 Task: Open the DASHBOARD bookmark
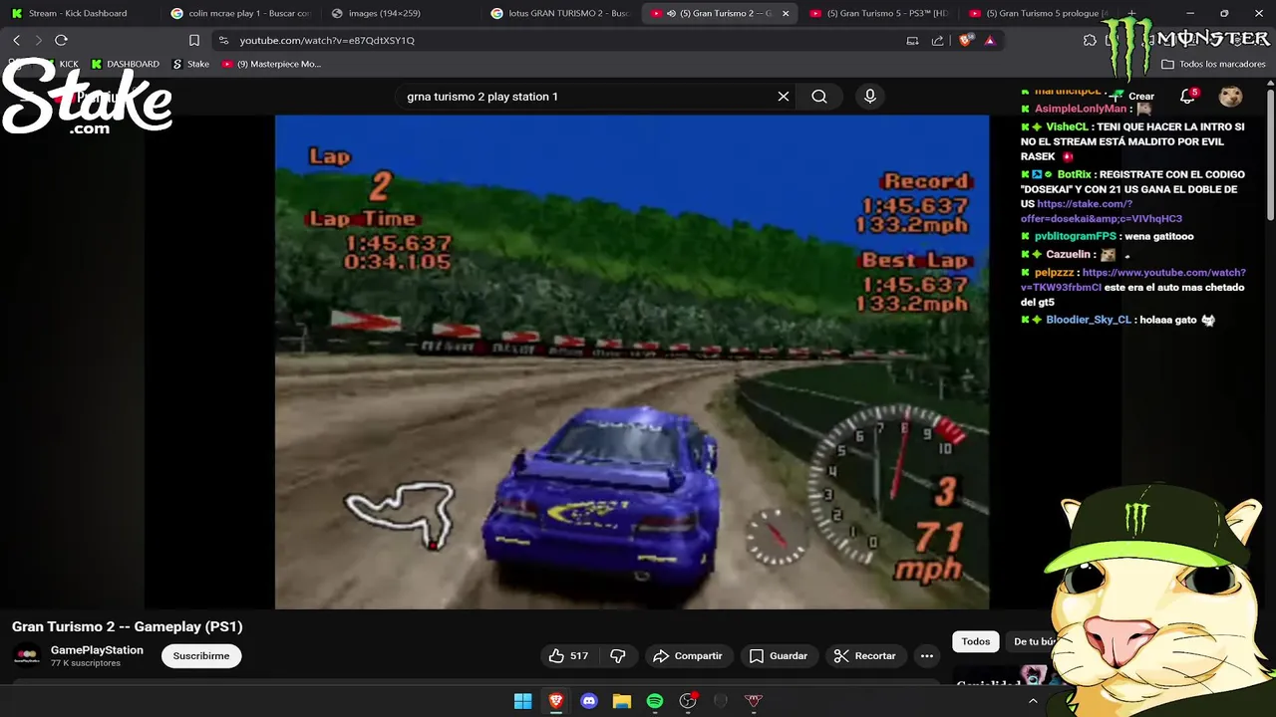pos(125,64)
